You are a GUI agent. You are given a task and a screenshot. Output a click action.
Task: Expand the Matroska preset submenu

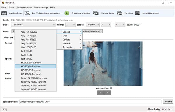69,43
